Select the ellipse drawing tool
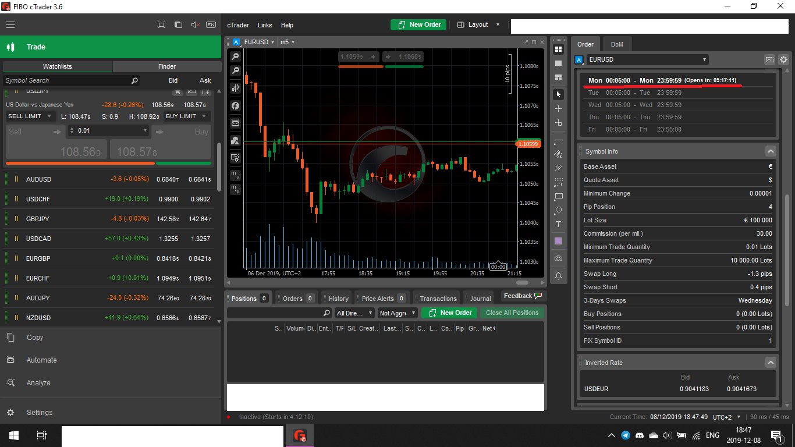The image size is (795, 447). click(x=559, y=210)
